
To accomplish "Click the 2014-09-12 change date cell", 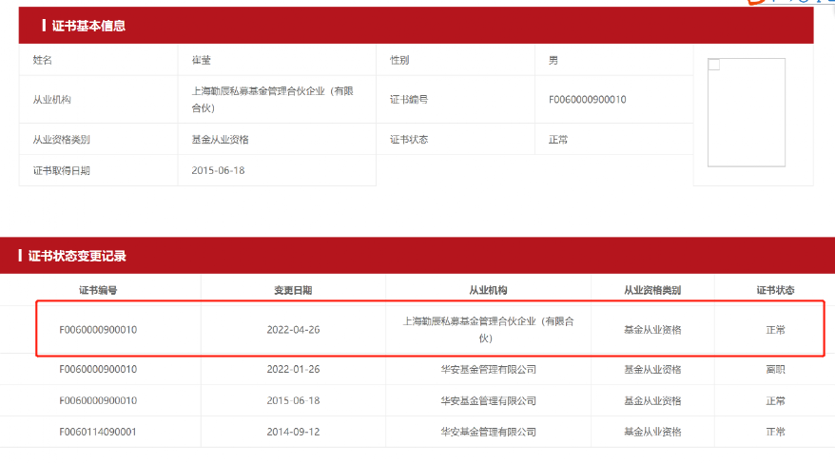I will (293, 432).
